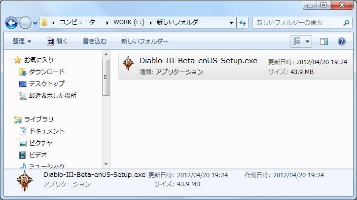Click 開く in the toolbar
The height and width of the screenshot is (200, 357).
[57, 41]
